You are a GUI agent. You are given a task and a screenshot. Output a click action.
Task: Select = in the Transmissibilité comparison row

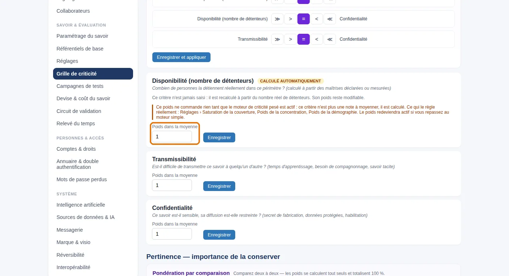click(304, 39)
